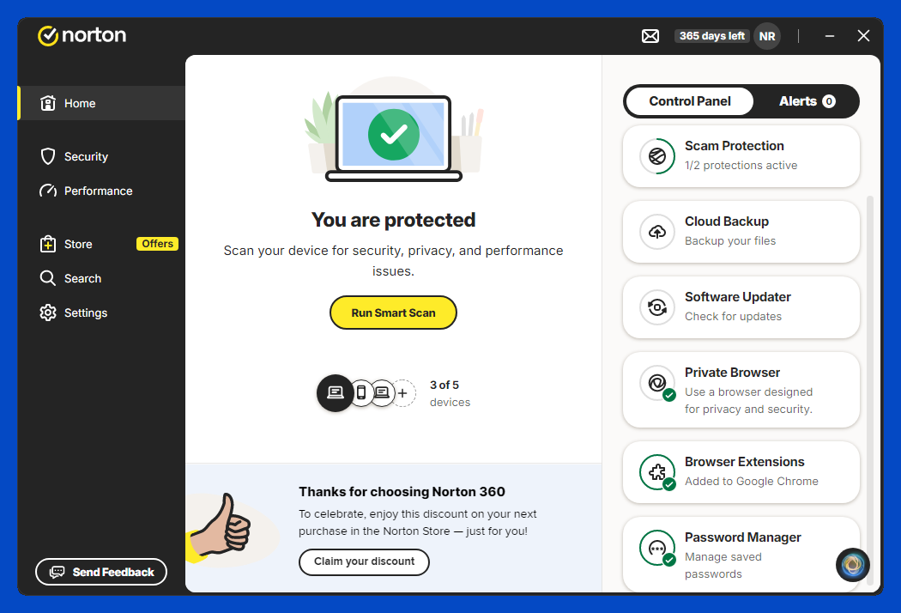
Task: Click "1/2 protections active" text
Action: click(x=741, y=166)
